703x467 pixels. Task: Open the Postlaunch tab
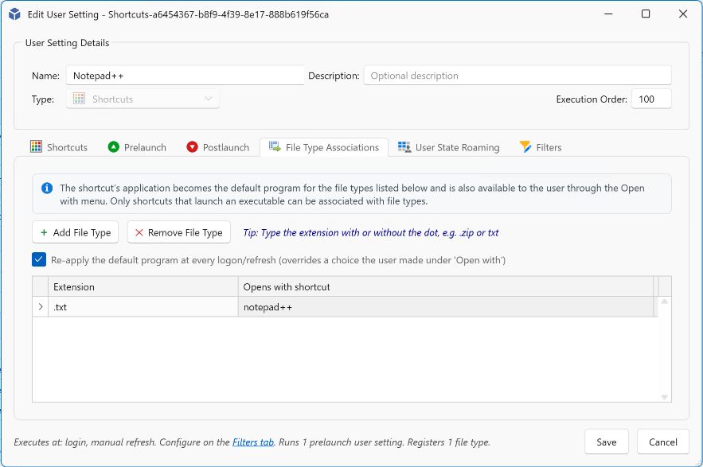point(218,147)
